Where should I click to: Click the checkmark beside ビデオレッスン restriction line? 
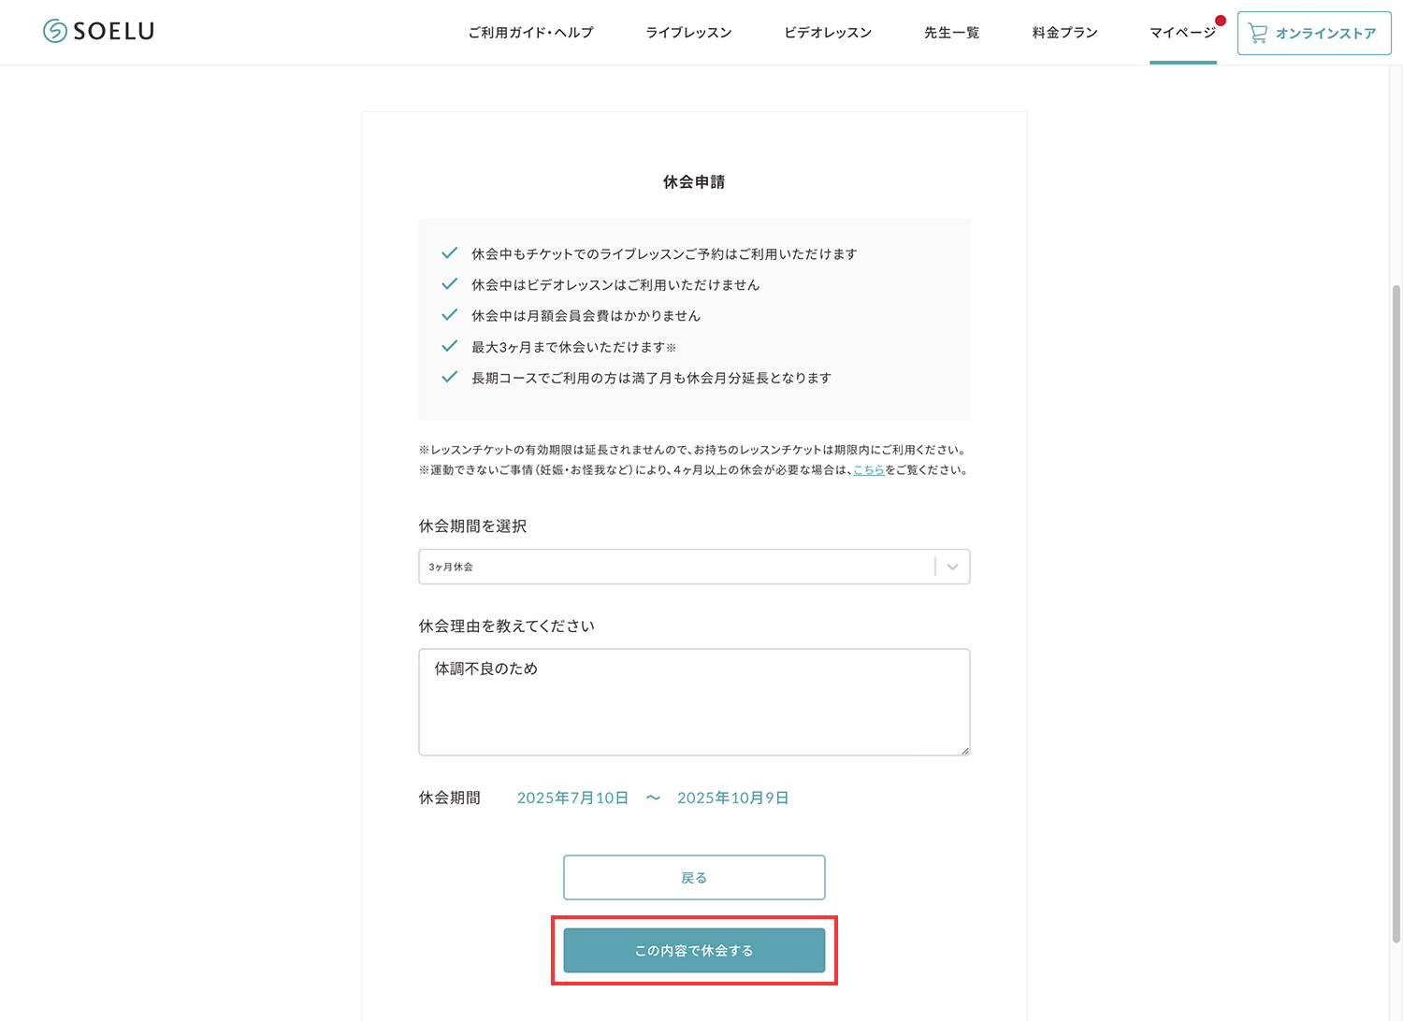click(x=450, y=284)
